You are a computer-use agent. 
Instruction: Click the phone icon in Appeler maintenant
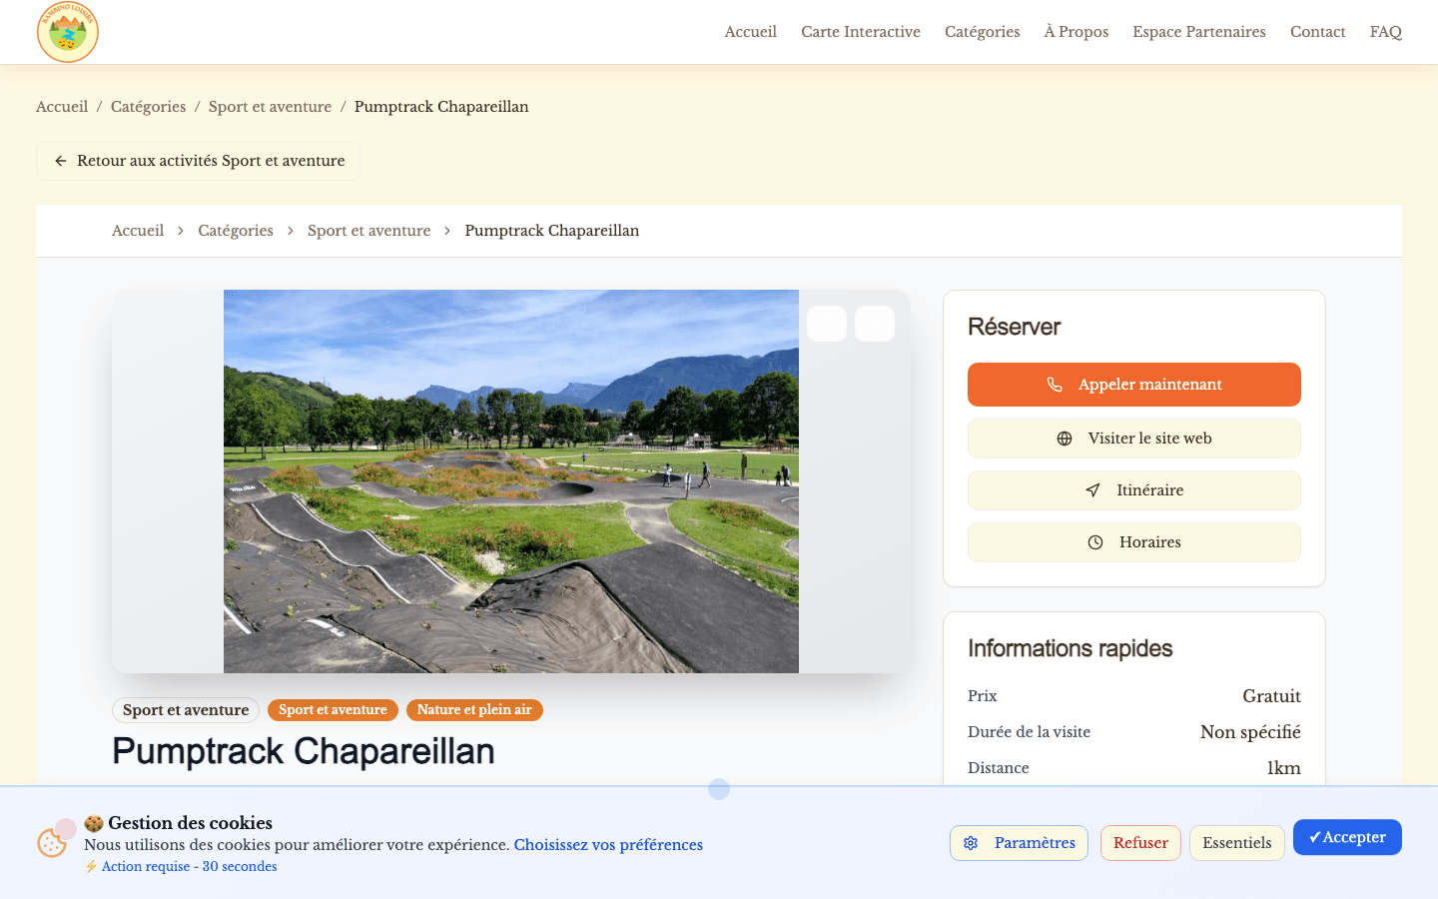pyautogui.click(x=1057, y=384)
